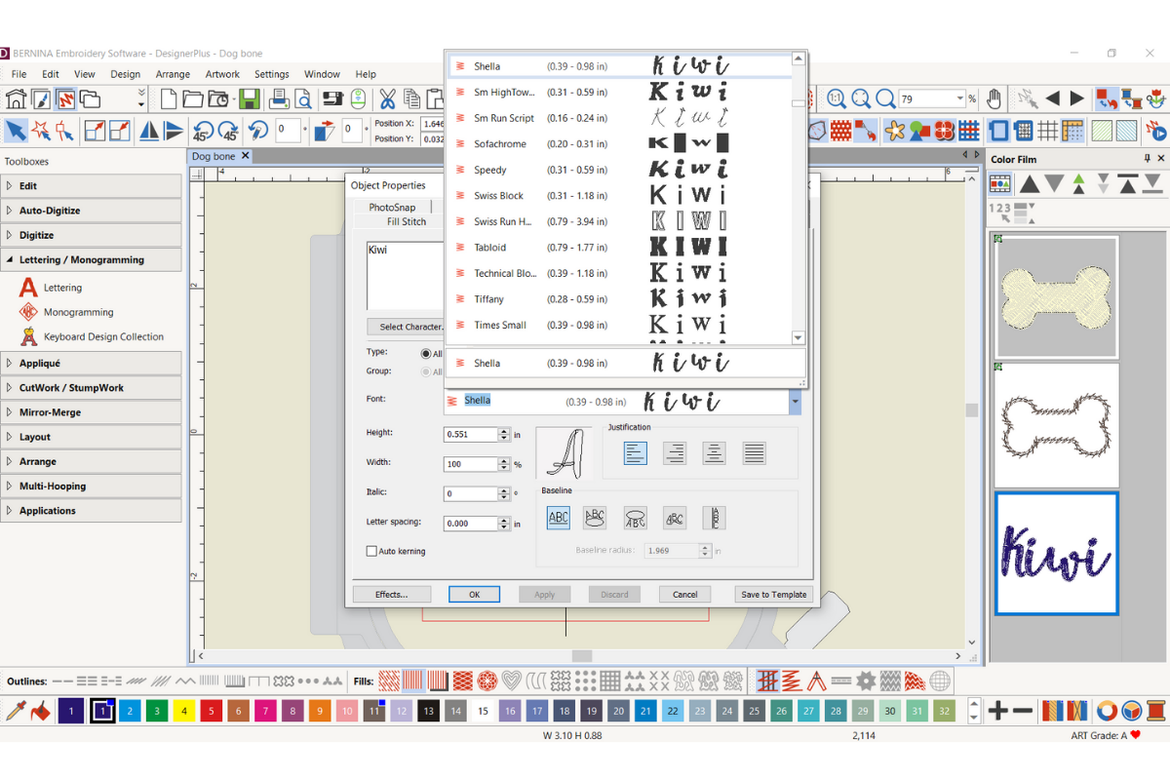Increase the Letter spacing value

(x=504, y=520)
